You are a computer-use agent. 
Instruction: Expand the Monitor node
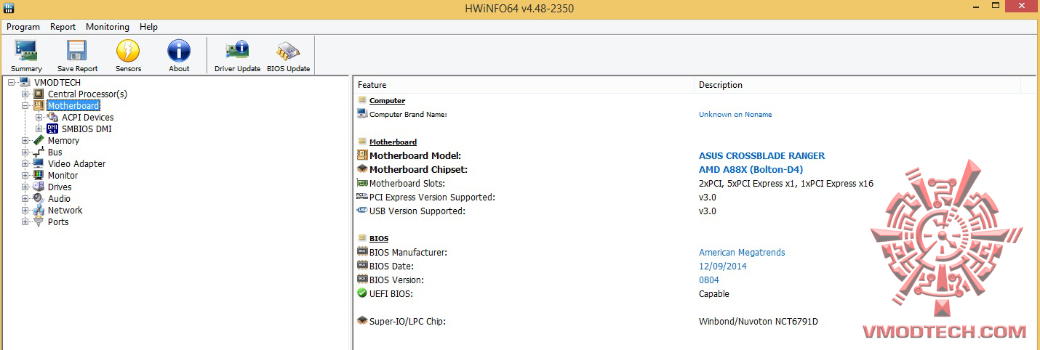[25, 175]
